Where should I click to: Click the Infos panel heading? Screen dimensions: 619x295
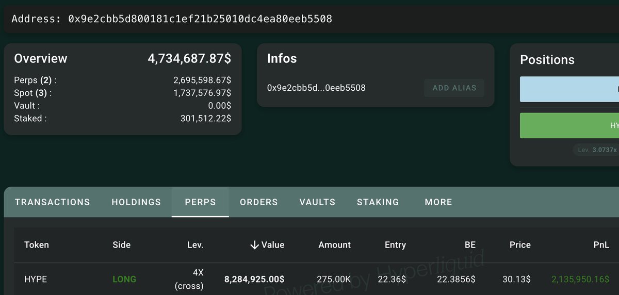(282, 59)
